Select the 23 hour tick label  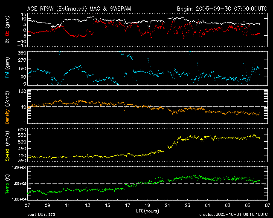[x=188, y=206]
